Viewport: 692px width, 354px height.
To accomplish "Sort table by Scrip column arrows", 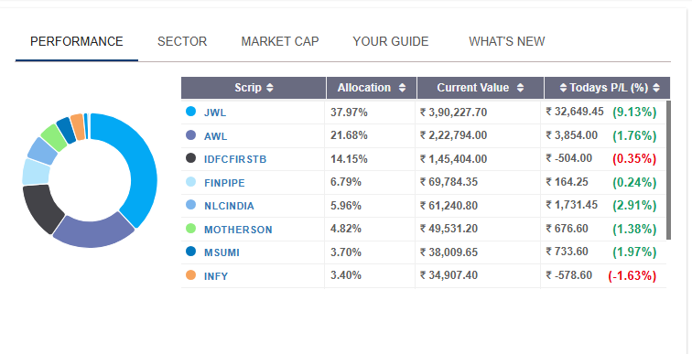I will (270, 88).
